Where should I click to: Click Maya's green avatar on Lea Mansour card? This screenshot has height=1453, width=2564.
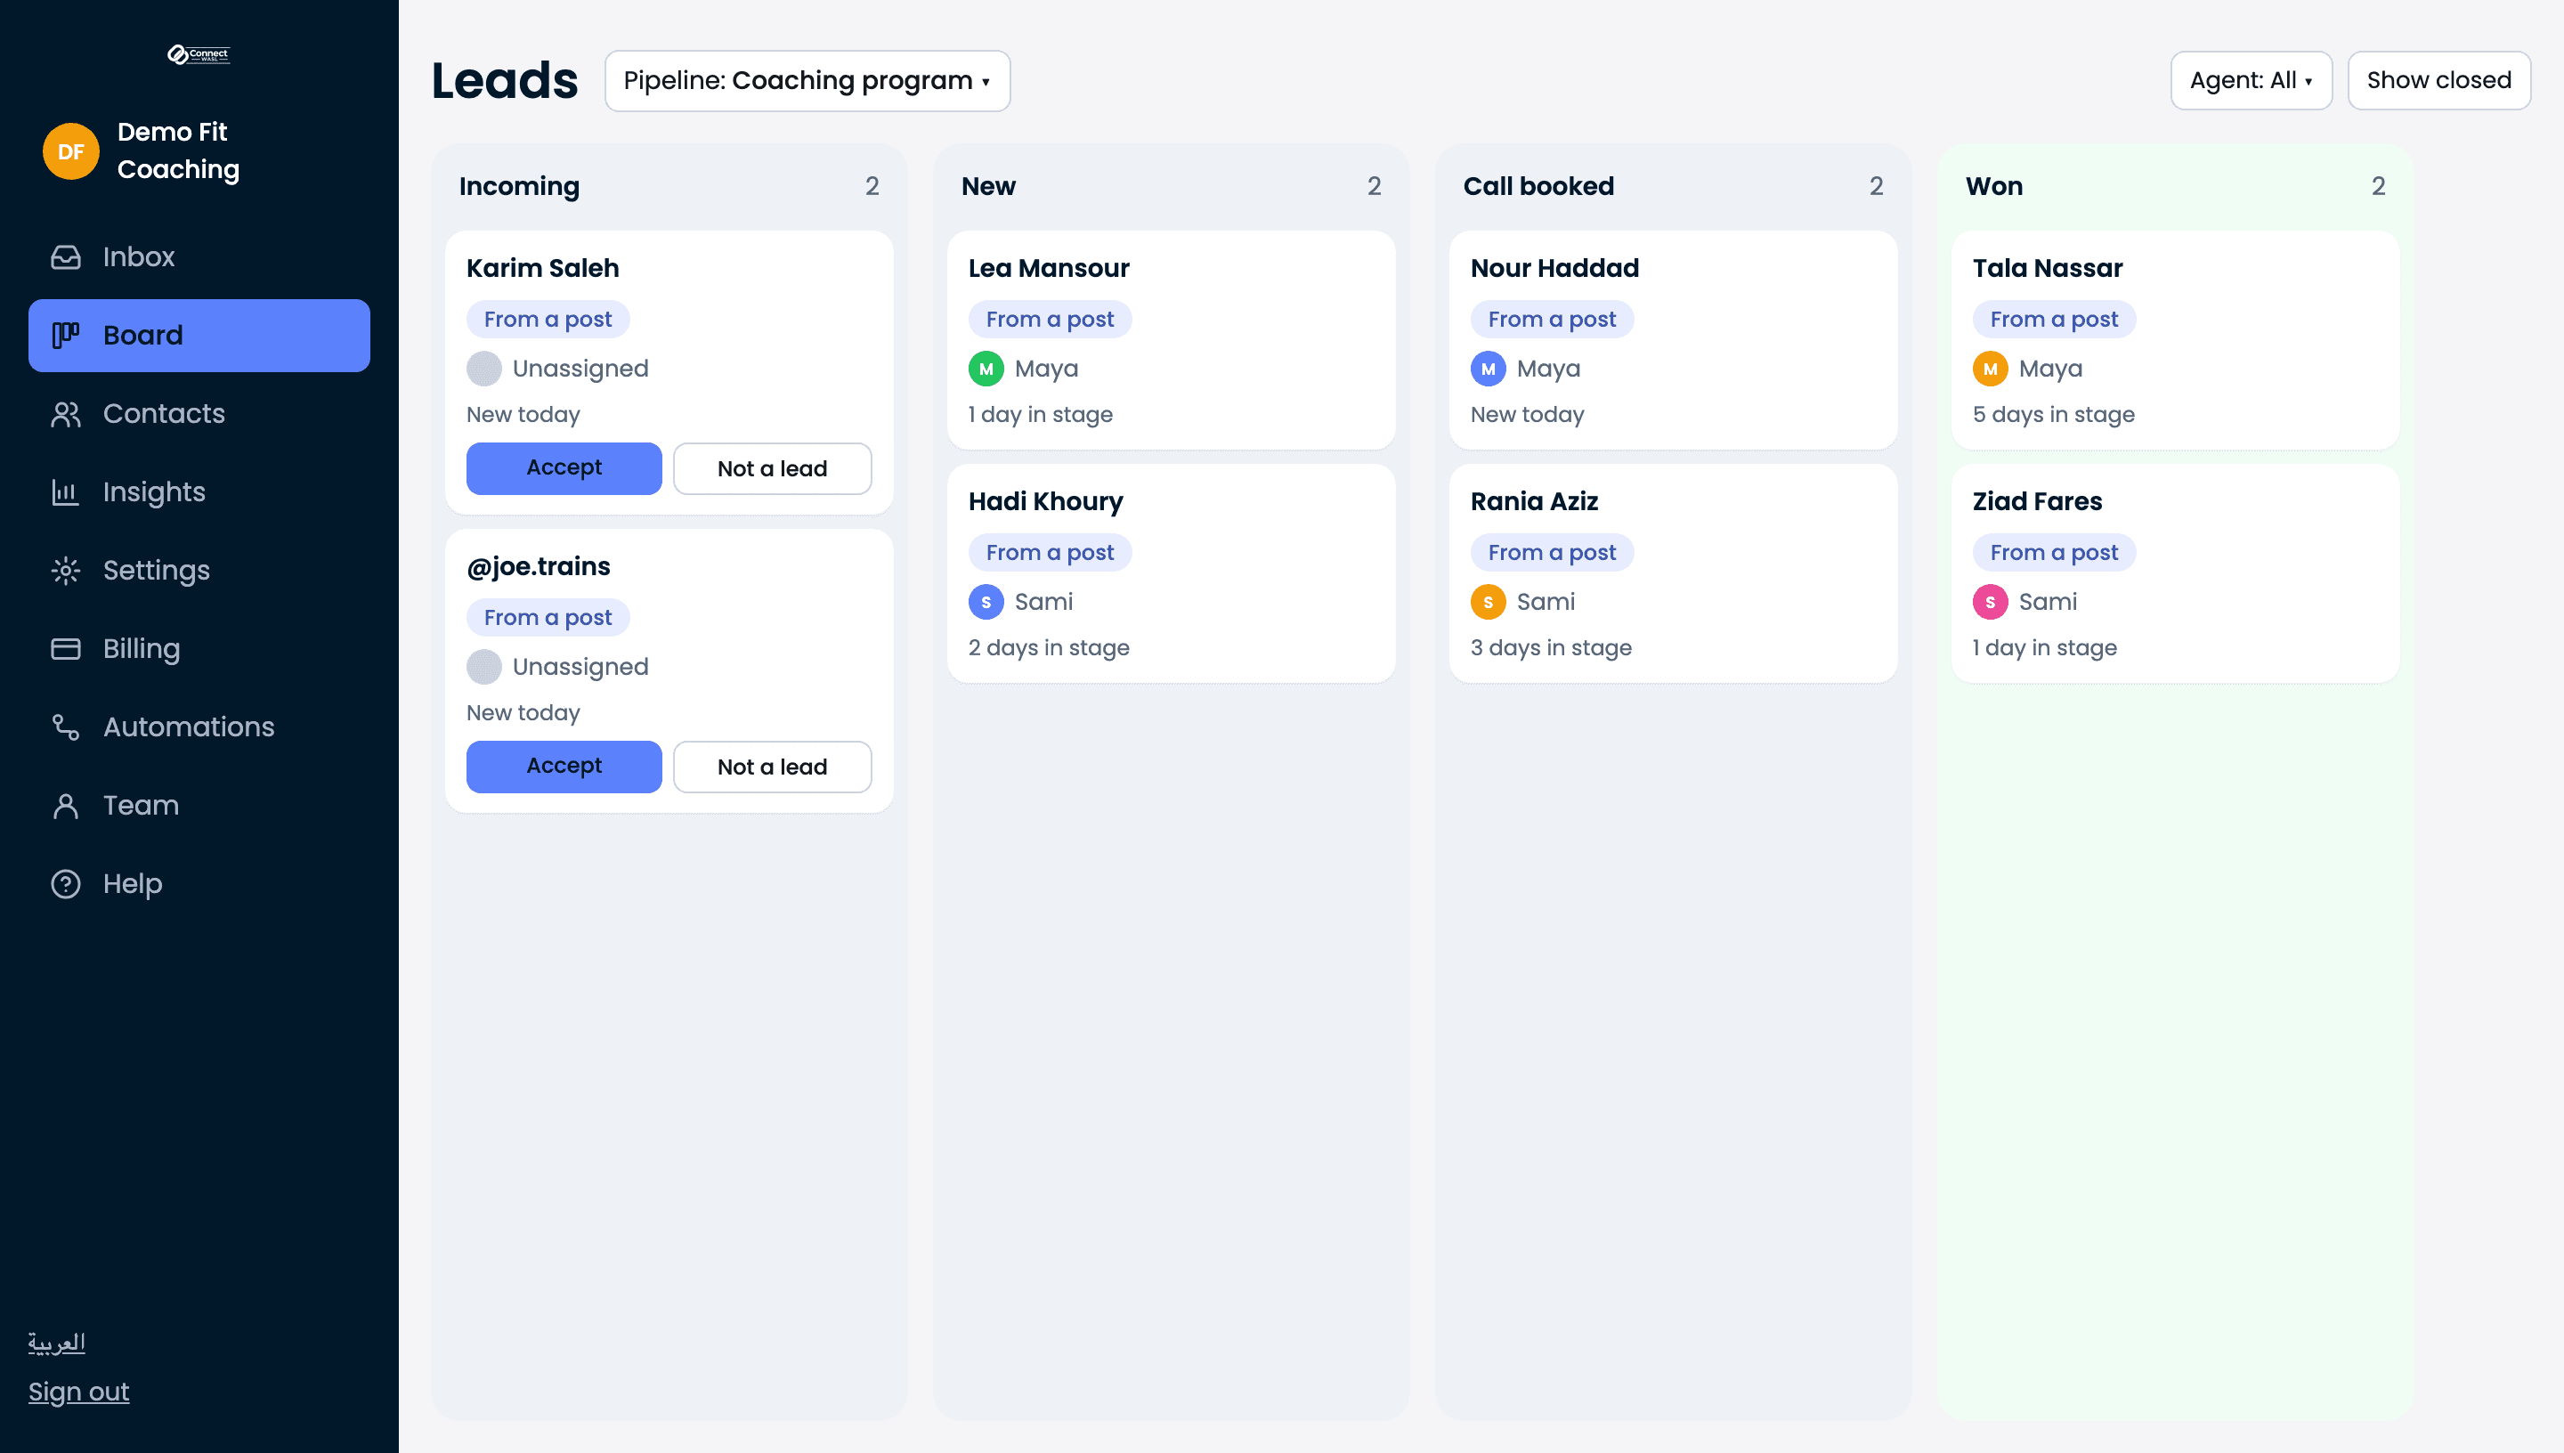986,369
